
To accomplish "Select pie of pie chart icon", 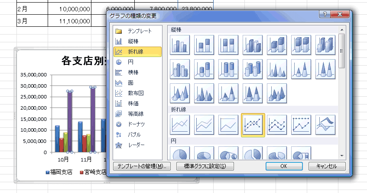I will click(x=228, y=153).
